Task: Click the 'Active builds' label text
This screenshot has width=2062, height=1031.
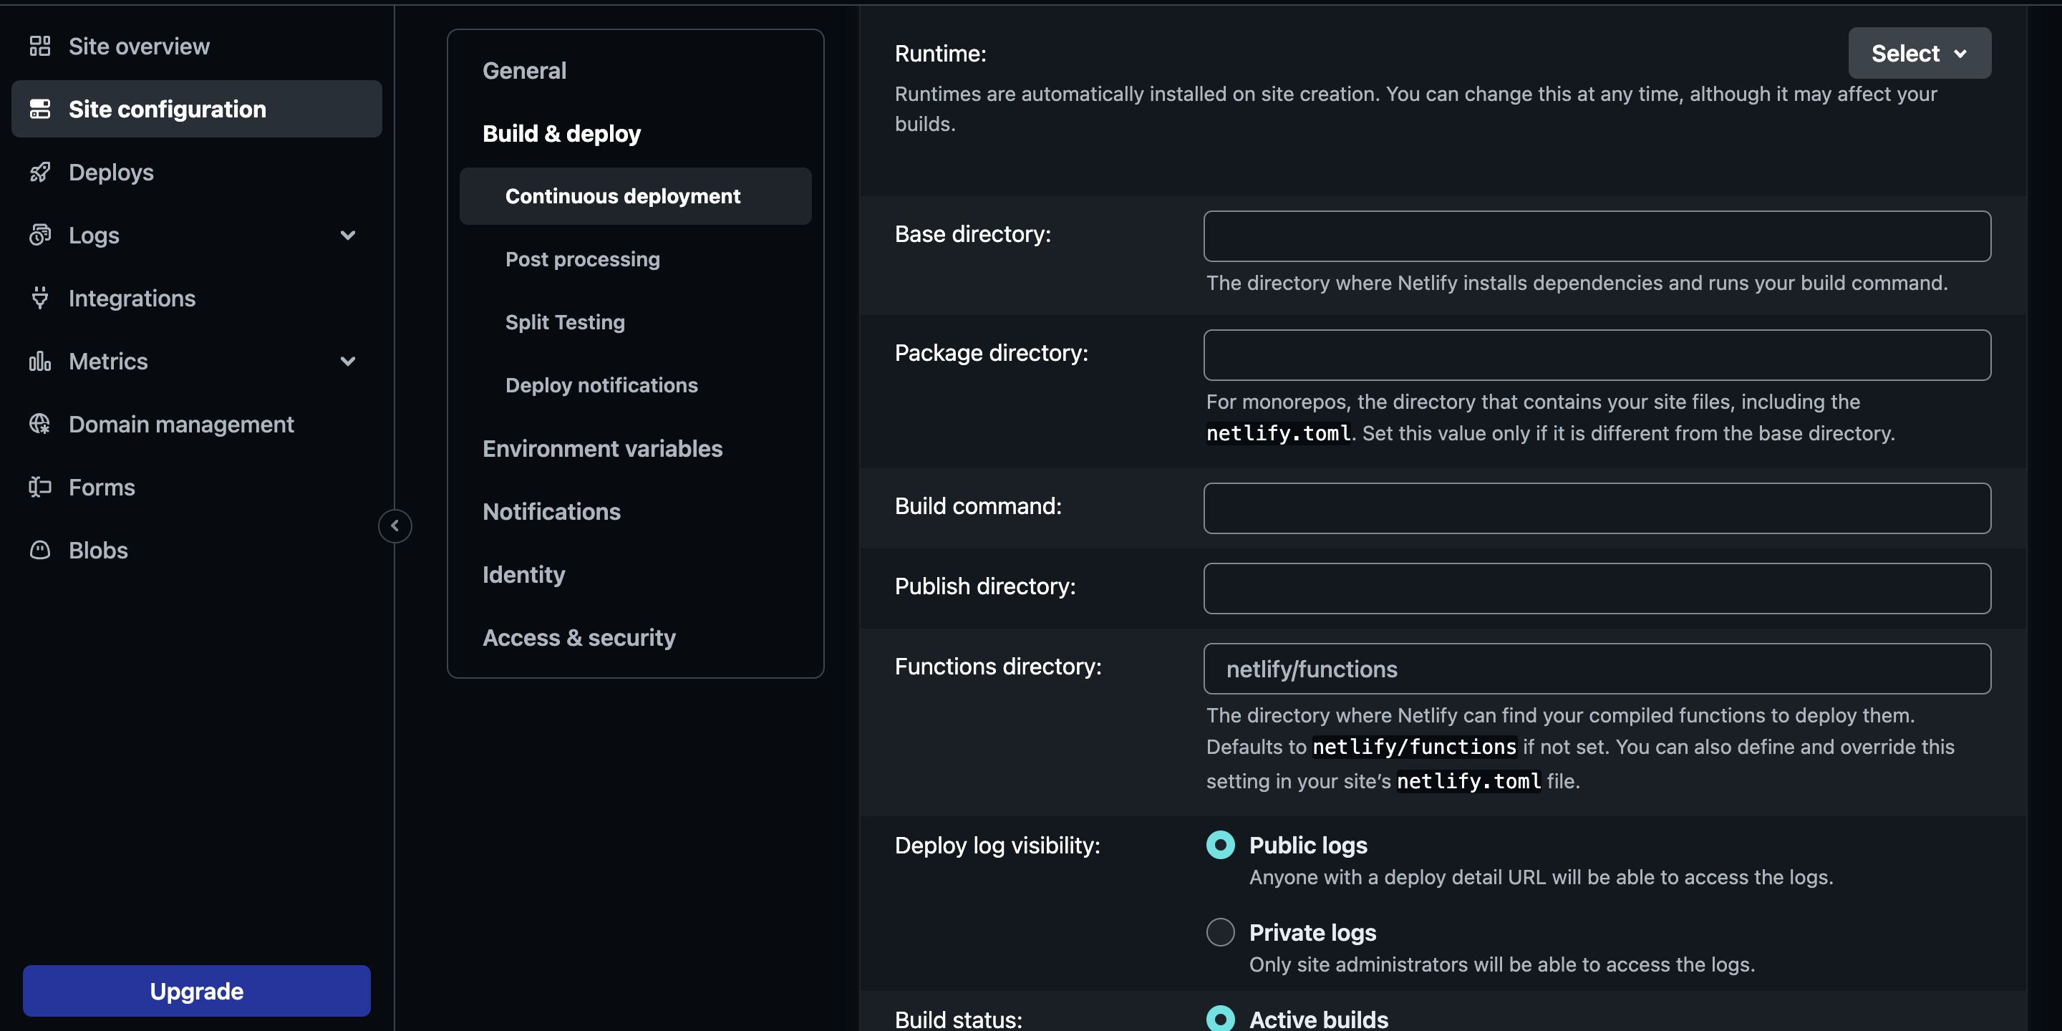Action: tap(1318, 1019)
